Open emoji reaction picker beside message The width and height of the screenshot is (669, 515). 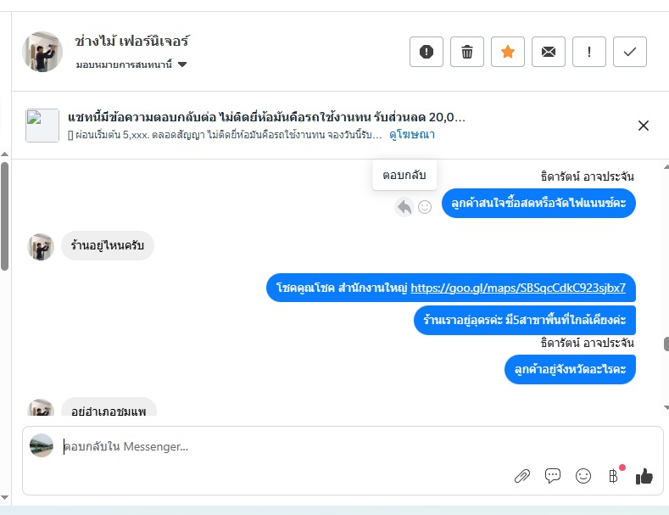pyautogui.click(x=426, y=206)
